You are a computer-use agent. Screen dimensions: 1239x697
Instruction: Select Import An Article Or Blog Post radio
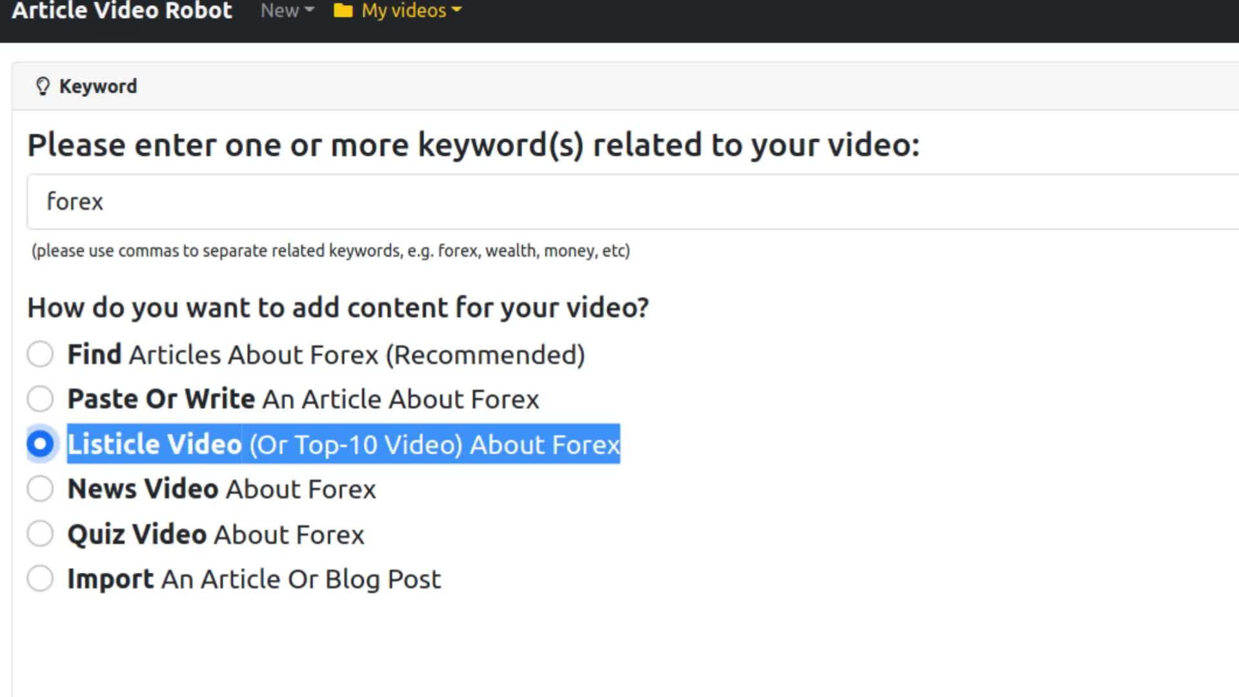click(x=40, y=578)
